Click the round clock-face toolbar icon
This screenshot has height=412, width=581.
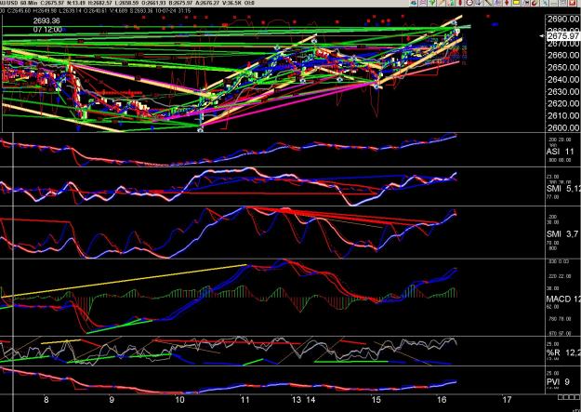point(469,3)
